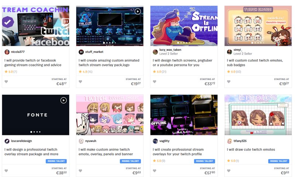
Task: Click heart on vagility stream overlays gig
Action: coord(155,171)
